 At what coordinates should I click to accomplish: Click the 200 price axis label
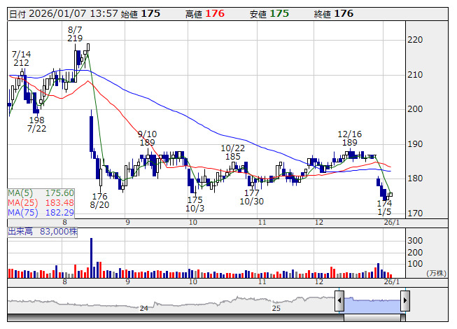[x=415, y=109]
